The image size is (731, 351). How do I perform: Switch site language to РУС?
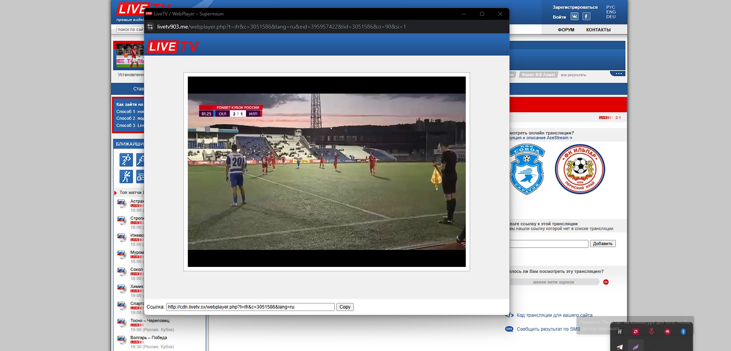coord(611,7)
